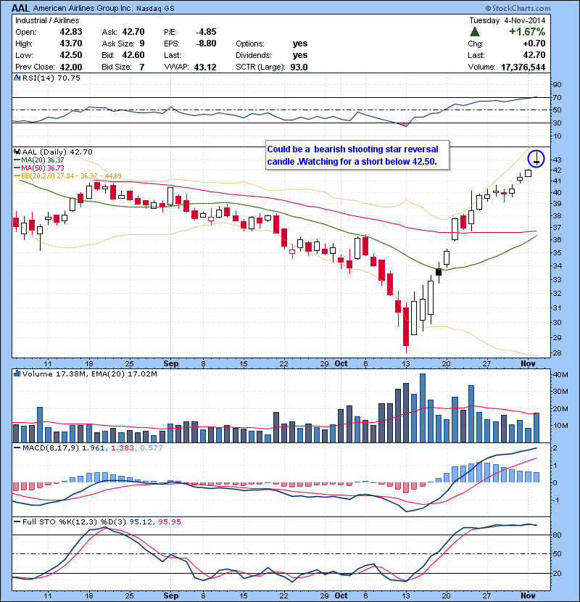
Task: Click the RSI(14) 70.75 label
Action: click(51, 78)
